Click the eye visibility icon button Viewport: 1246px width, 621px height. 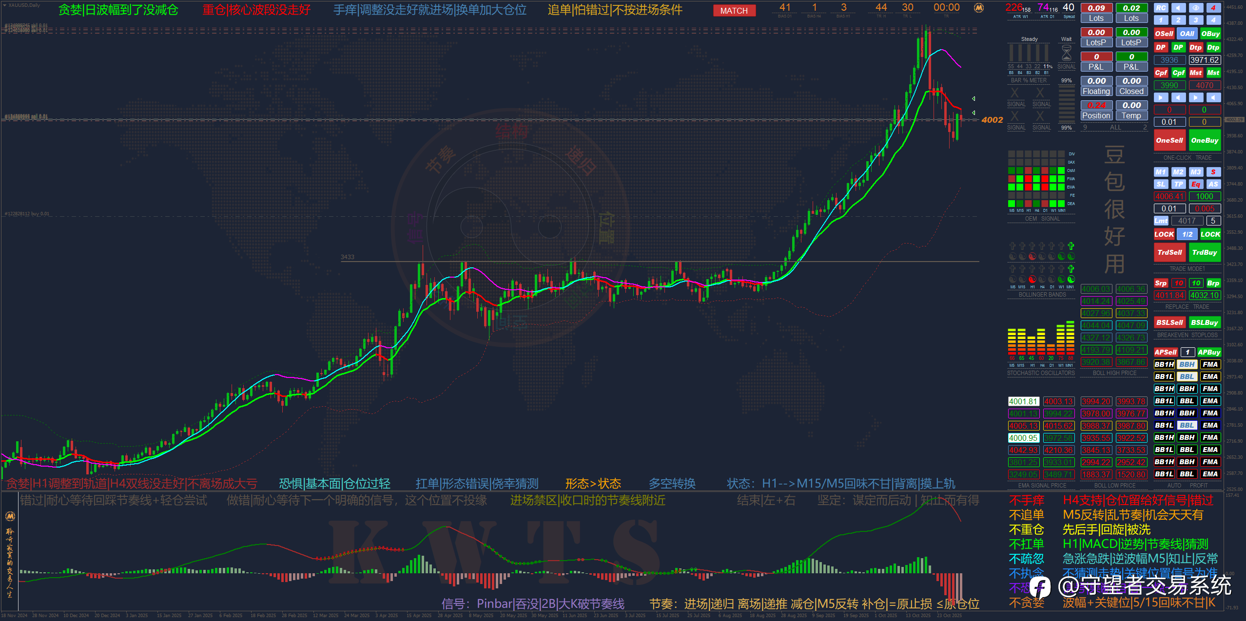(1195, 8)
